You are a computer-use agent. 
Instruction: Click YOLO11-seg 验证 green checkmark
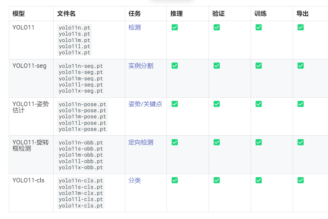[217, 66]
